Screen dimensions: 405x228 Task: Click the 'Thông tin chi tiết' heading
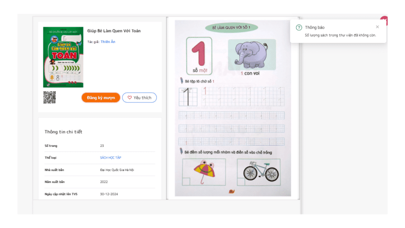63,132
